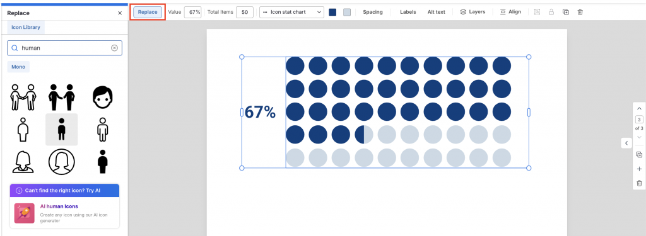Select the solid black standing person icon
The image size is (646, 236).
coord(102,162)
